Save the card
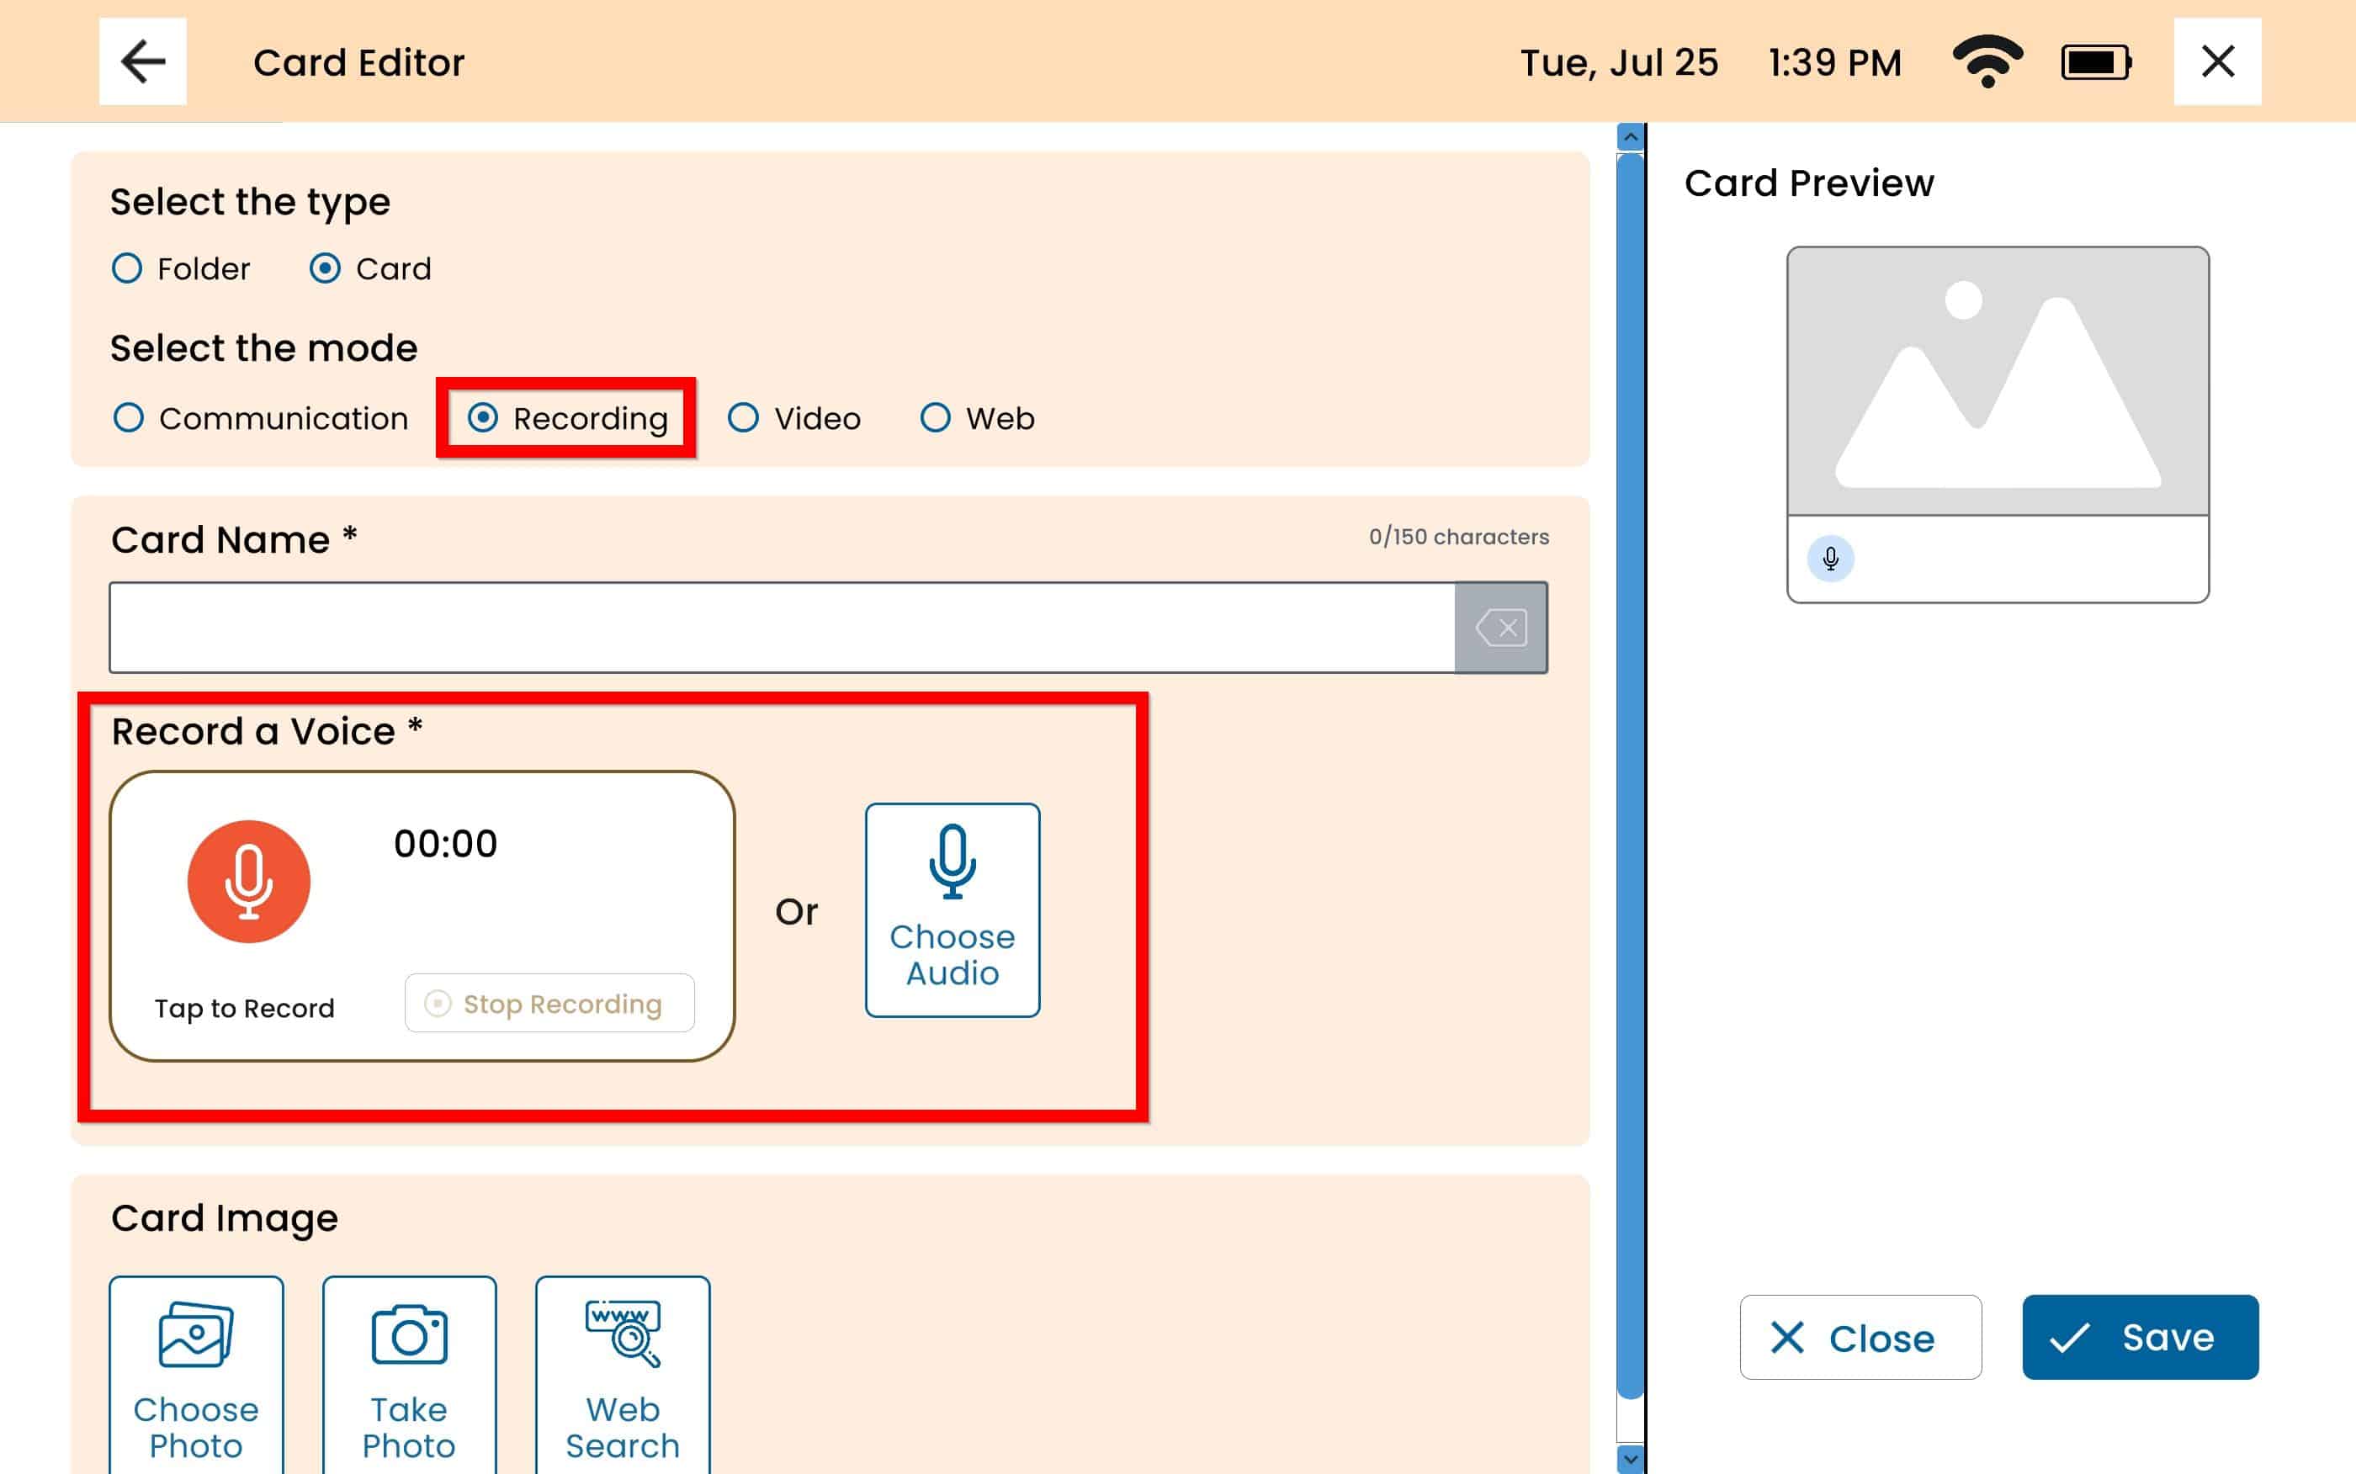This screenshot has width=2356, height=1474. point(2139,1337)
